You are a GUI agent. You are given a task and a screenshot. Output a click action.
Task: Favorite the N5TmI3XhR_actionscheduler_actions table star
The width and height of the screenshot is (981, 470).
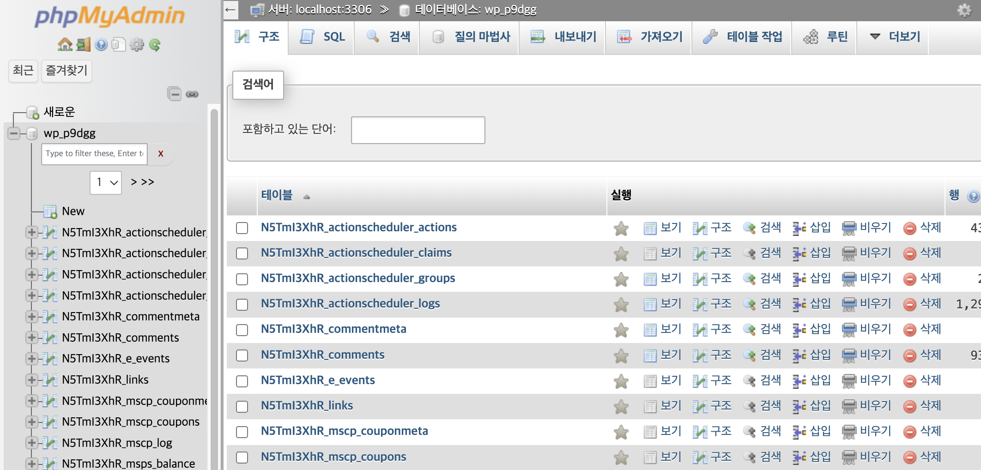point(621,228)
